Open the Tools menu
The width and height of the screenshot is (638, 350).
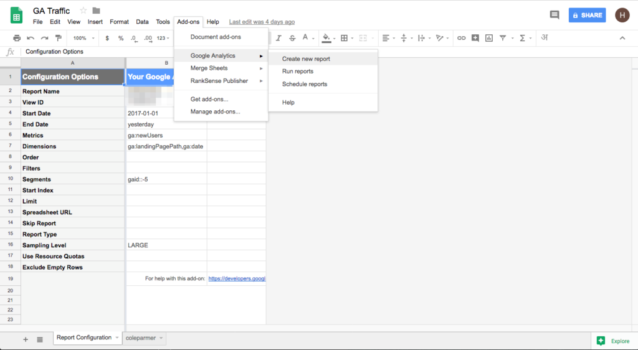(163, 22)
